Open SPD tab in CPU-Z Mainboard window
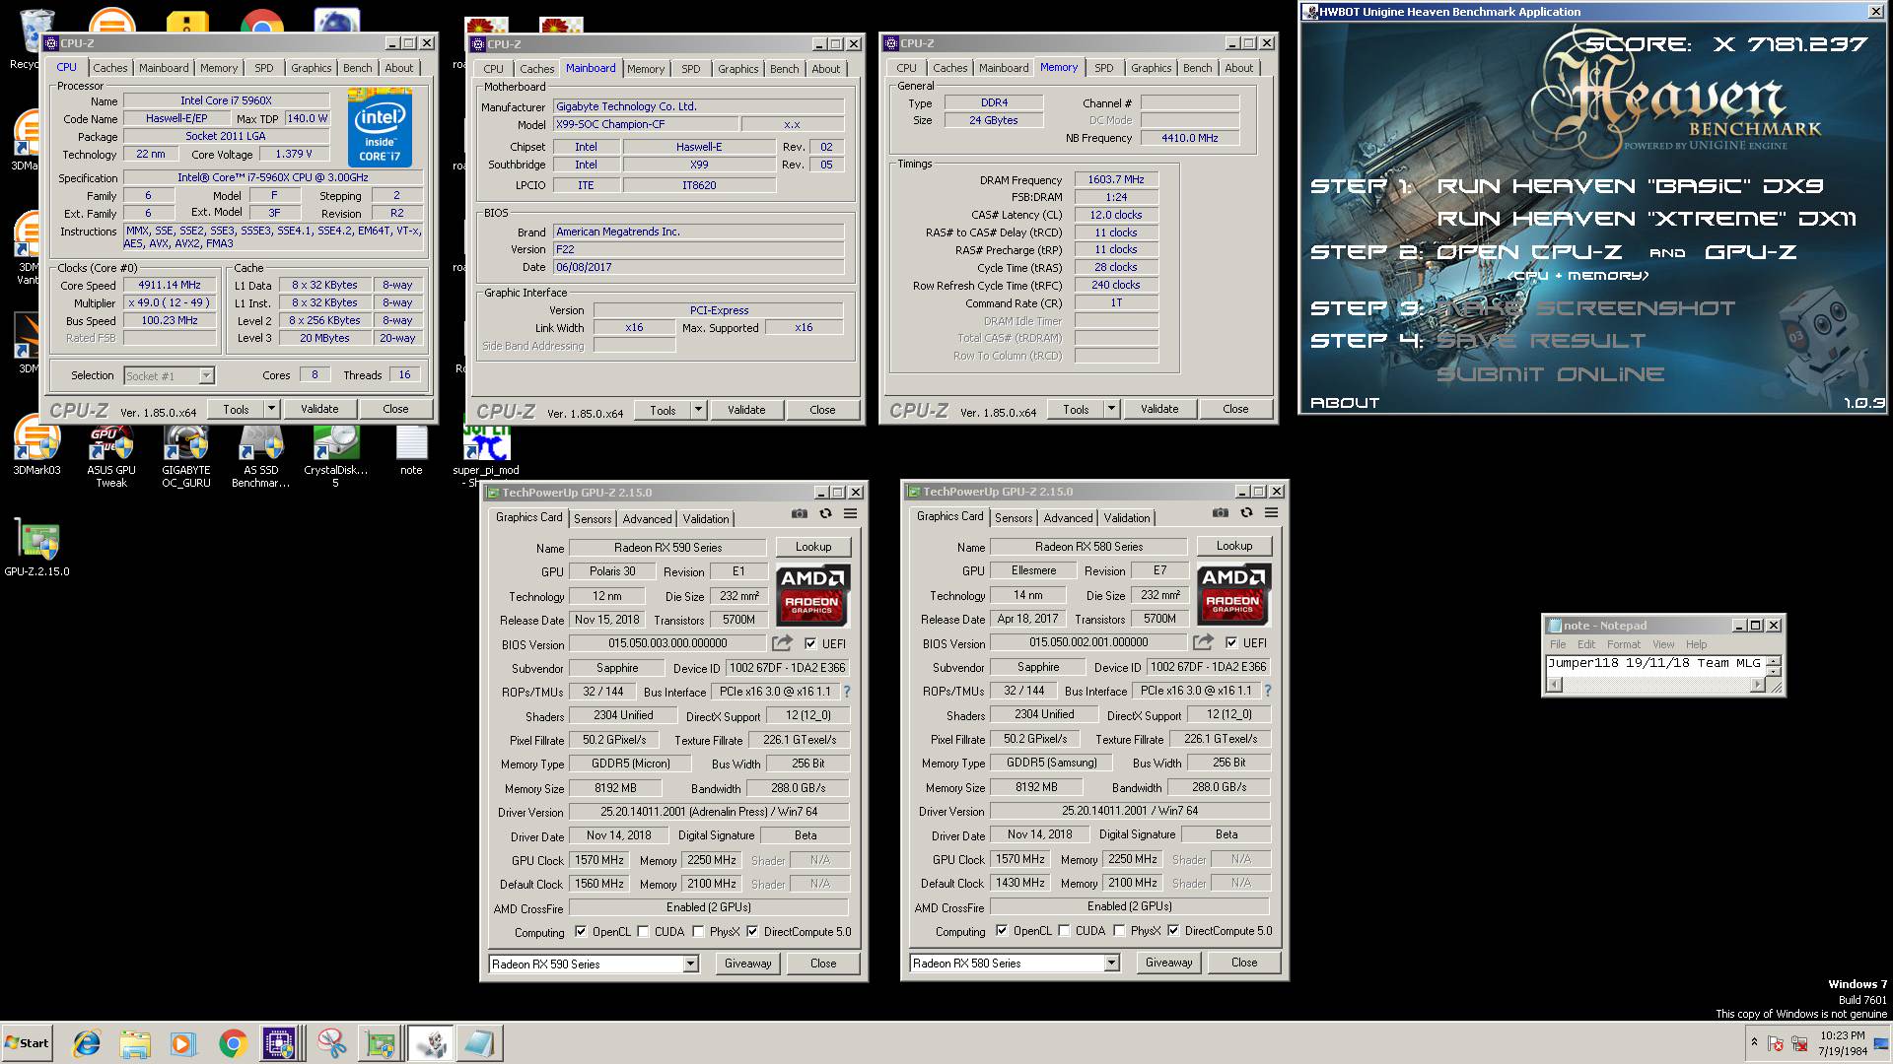 tap(691, 69)
